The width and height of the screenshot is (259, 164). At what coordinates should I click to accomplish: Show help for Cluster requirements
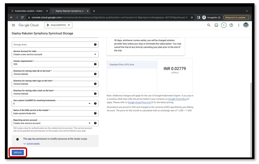(x=95, y=64)
